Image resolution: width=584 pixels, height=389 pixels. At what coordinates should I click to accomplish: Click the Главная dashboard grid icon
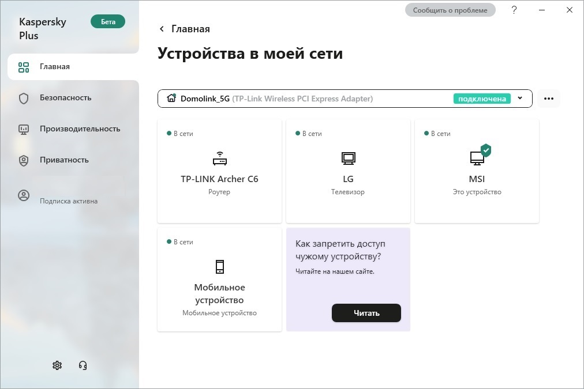[24, 67]
